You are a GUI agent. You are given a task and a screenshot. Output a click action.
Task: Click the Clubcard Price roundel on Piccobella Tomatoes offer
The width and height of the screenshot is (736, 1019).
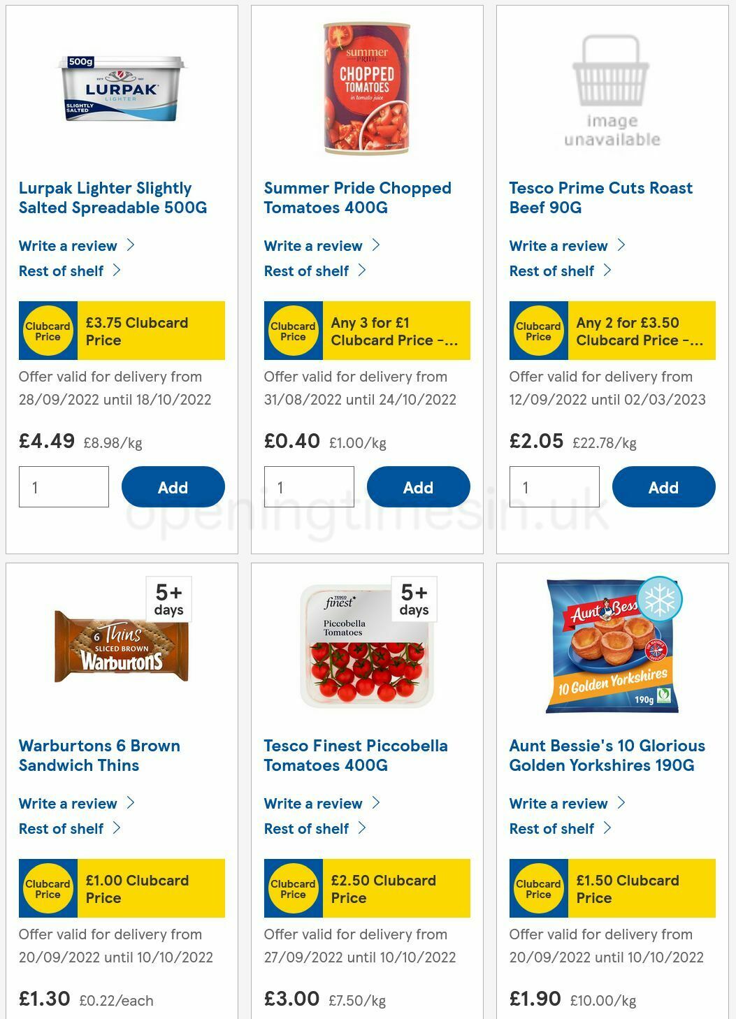pos(293,888)
